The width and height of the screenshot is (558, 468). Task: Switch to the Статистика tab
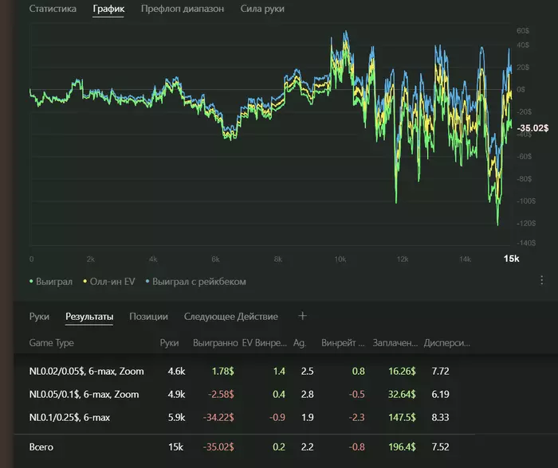coord(53,9)
